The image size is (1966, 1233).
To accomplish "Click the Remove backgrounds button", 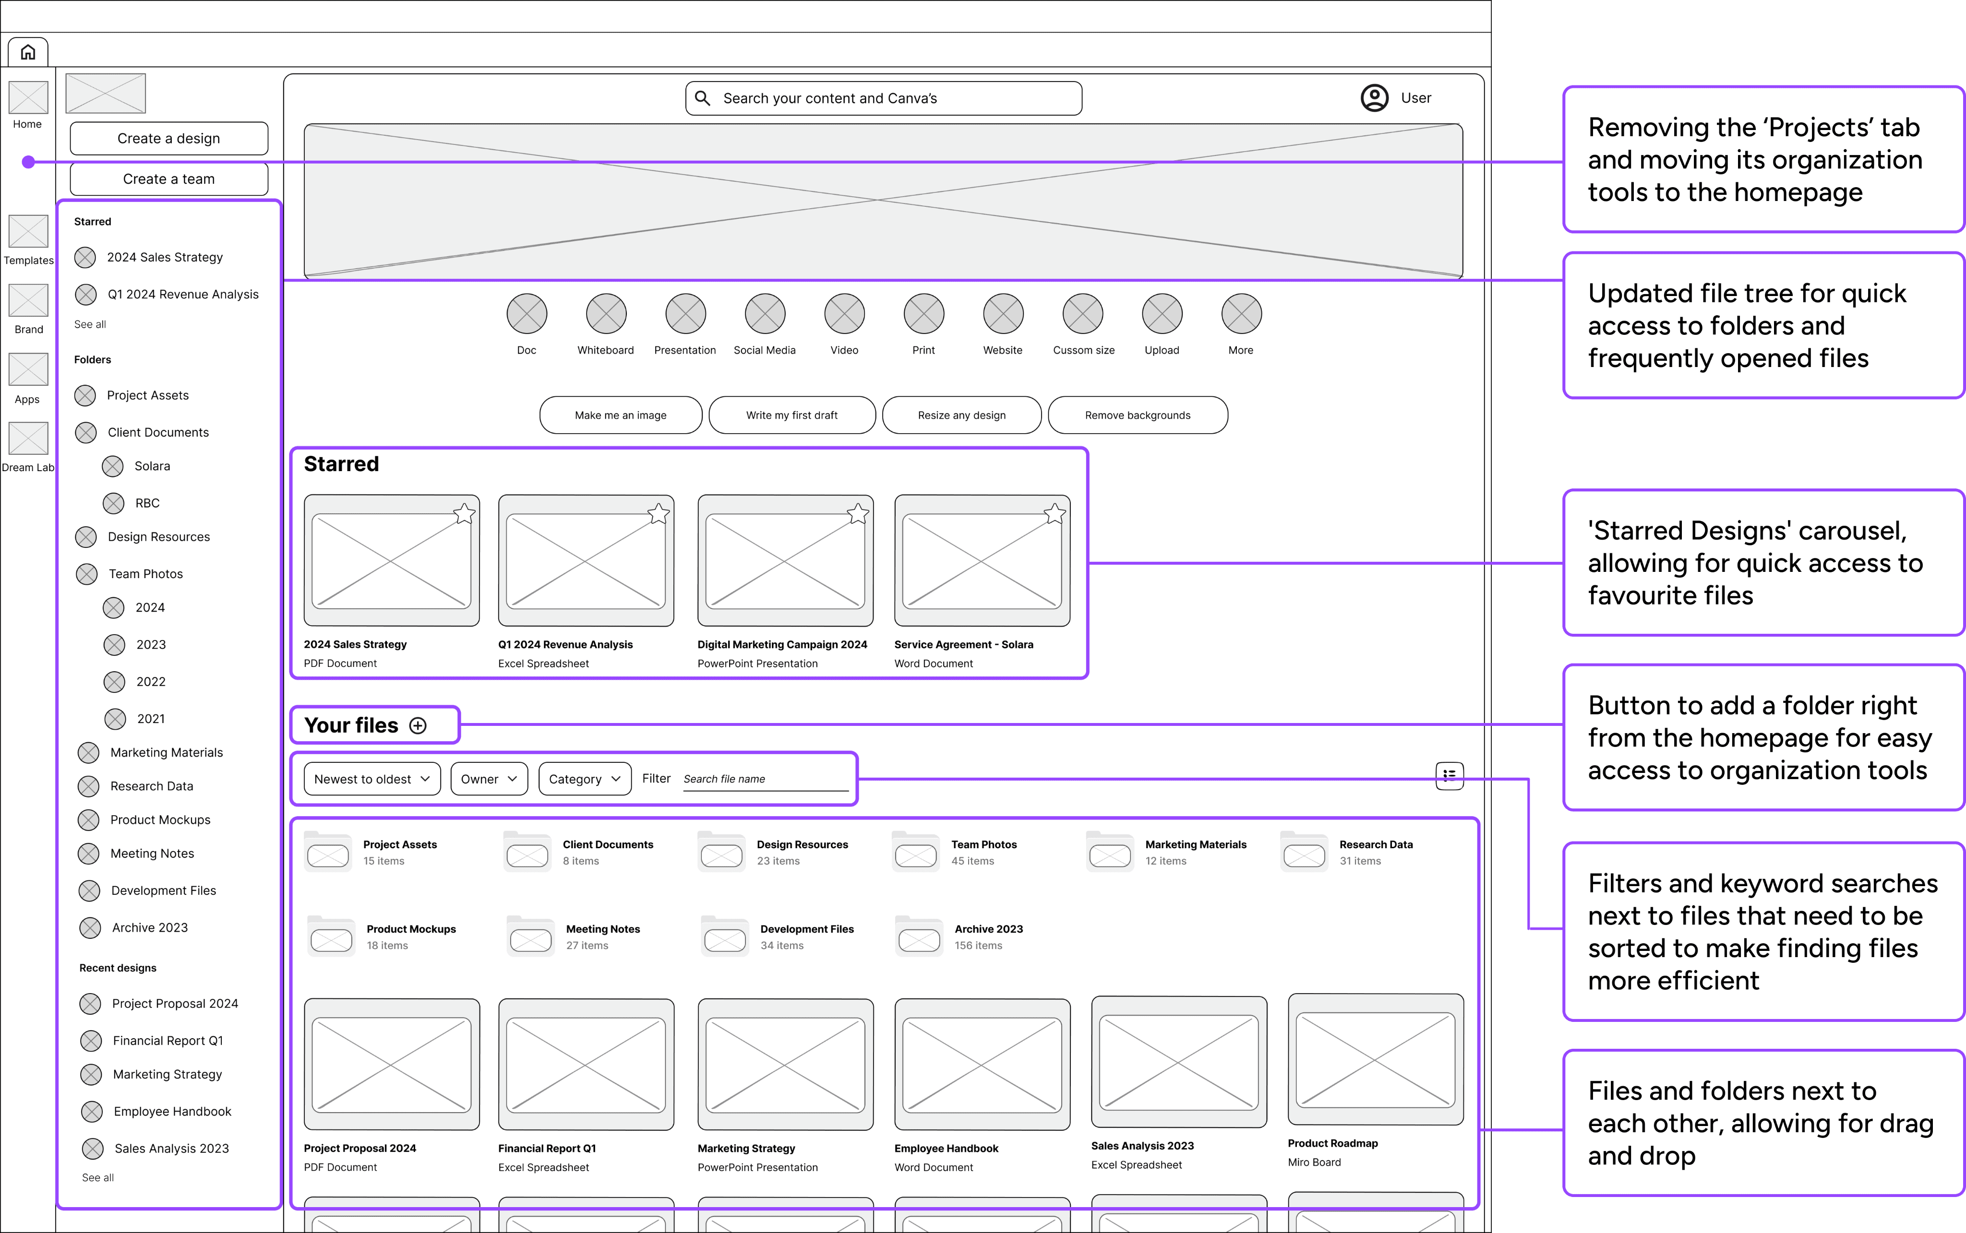I will point(1138,415).
